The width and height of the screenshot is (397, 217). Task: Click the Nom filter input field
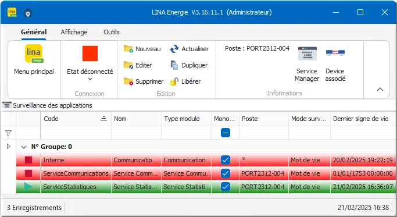pyautogui.click(x=136, y=133)
